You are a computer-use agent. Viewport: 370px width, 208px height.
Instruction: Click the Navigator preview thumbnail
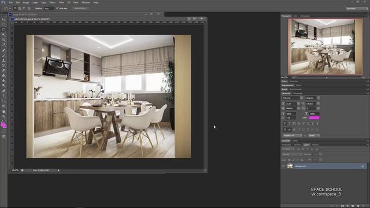(325, 47)
